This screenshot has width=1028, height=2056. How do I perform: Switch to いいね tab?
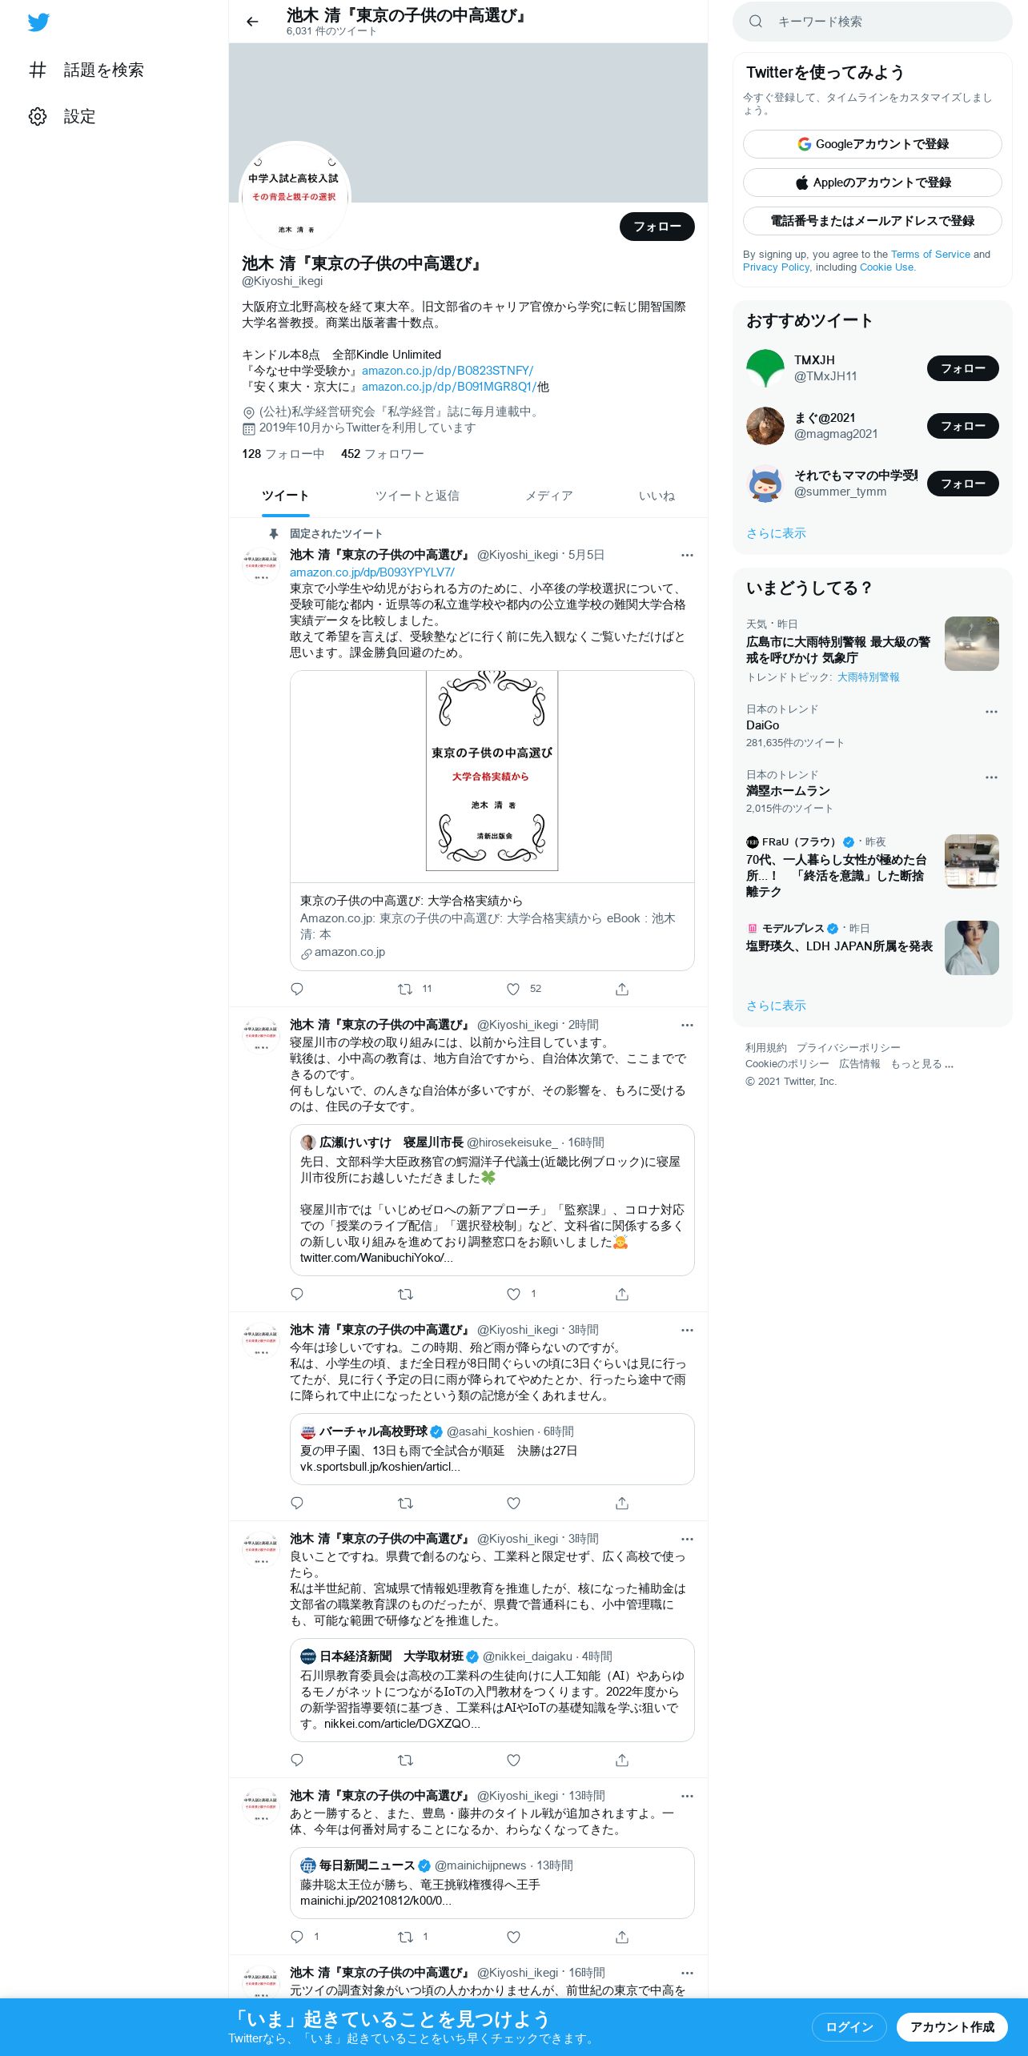tap(657, 496)
